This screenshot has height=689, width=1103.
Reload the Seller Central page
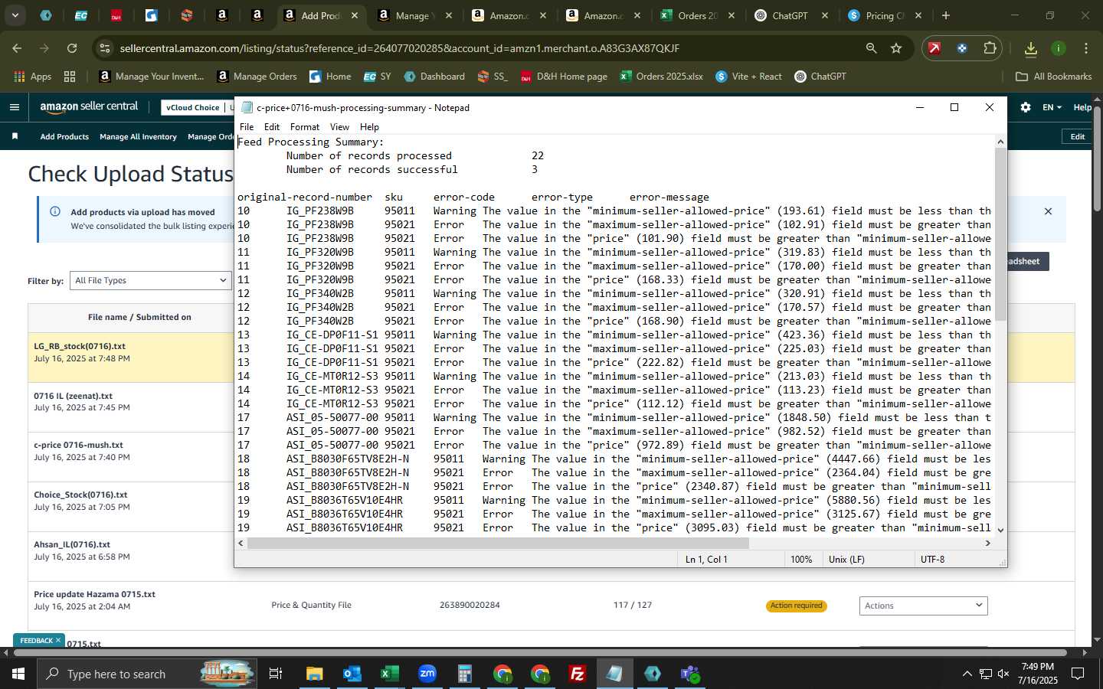[72, 48]
